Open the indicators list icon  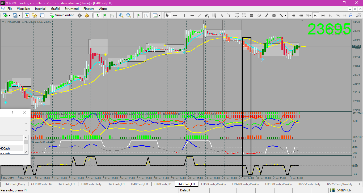[x=155, y=15]
